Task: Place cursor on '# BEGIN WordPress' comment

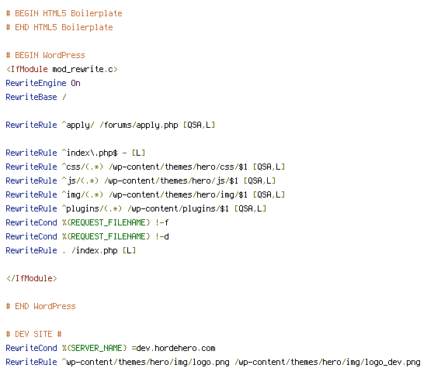Action: coord(46,55)
